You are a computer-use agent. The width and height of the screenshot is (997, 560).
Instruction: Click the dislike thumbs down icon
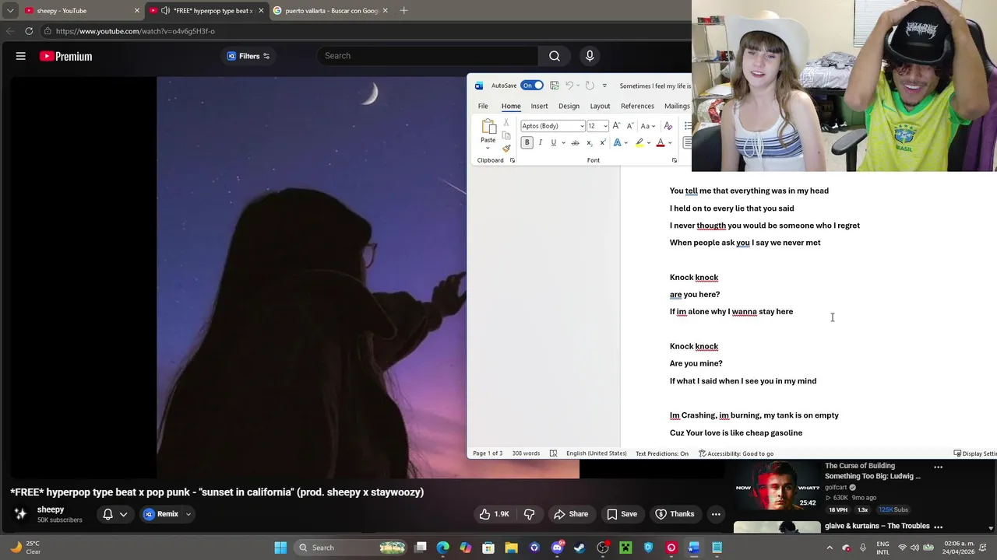tap(530, 514)
